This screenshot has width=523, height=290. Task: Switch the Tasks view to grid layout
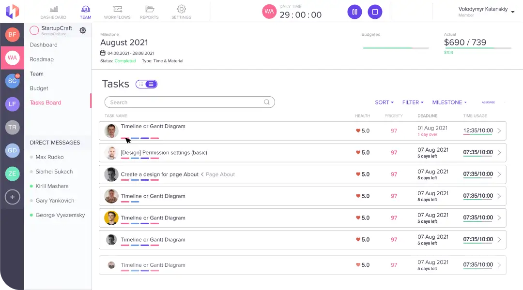pos(141,84)
